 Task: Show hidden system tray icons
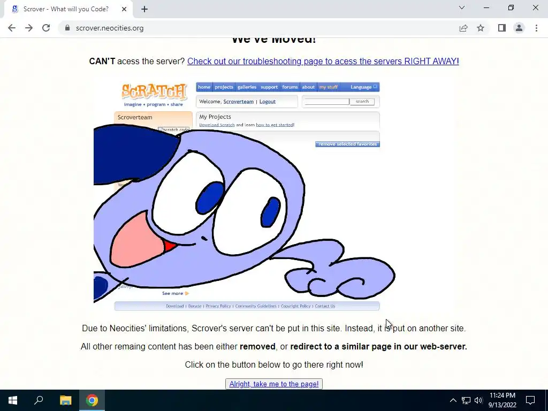pos(453,400)
